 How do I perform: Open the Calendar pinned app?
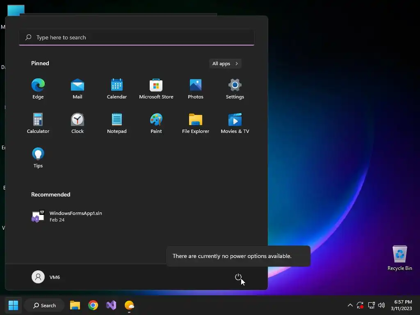point(117,89)
